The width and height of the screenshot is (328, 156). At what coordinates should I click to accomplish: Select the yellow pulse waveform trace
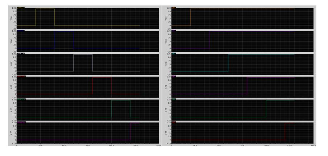[45, 9]
